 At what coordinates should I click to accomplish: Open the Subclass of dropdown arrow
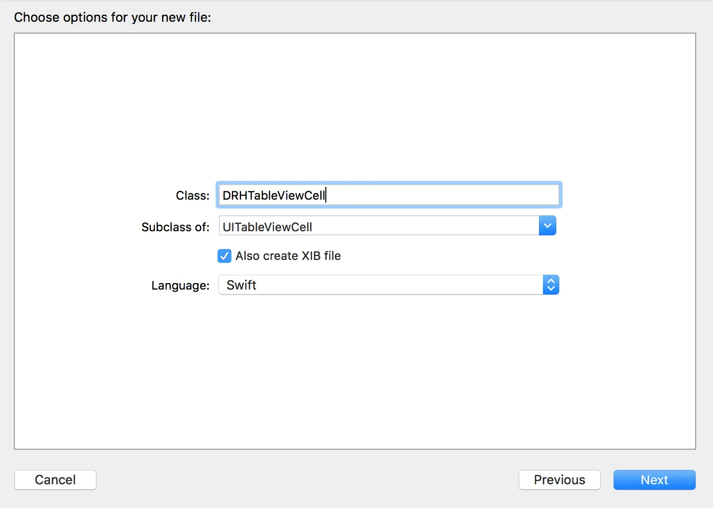pyautogui.click(x=547, y=226)
